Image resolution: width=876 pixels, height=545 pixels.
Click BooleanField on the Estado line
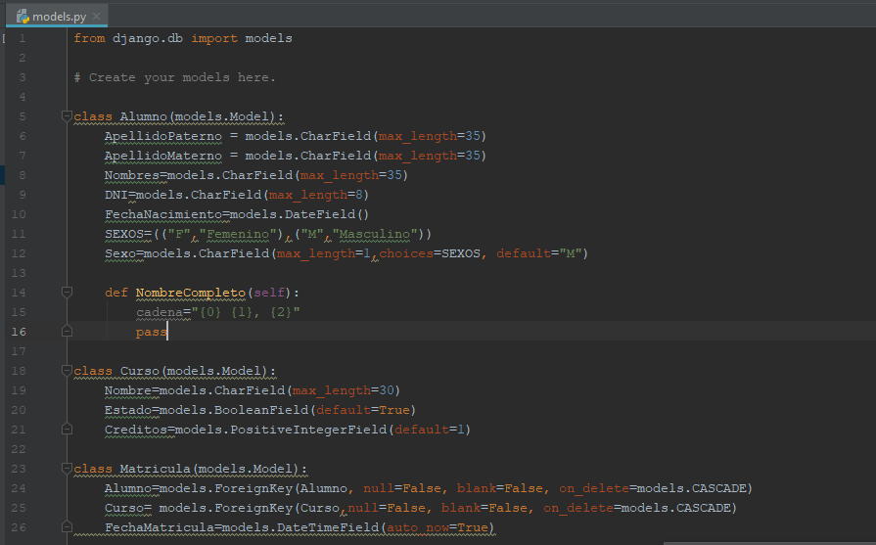click(x=261, y=409)
